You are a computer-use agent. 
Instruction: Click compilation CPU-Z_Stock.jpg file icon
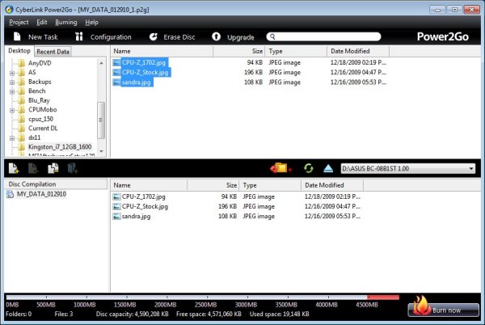(x=116, y=207)
